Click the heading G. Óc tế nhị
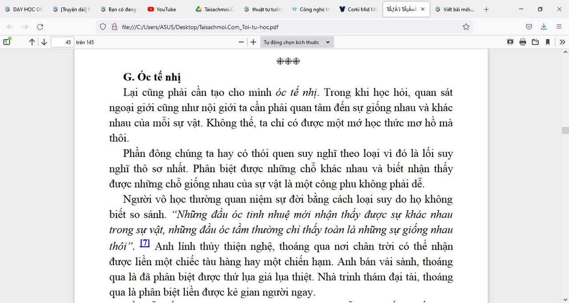This screenshot has height=303, width=569. pyautogui.click(x=152, y=76)
